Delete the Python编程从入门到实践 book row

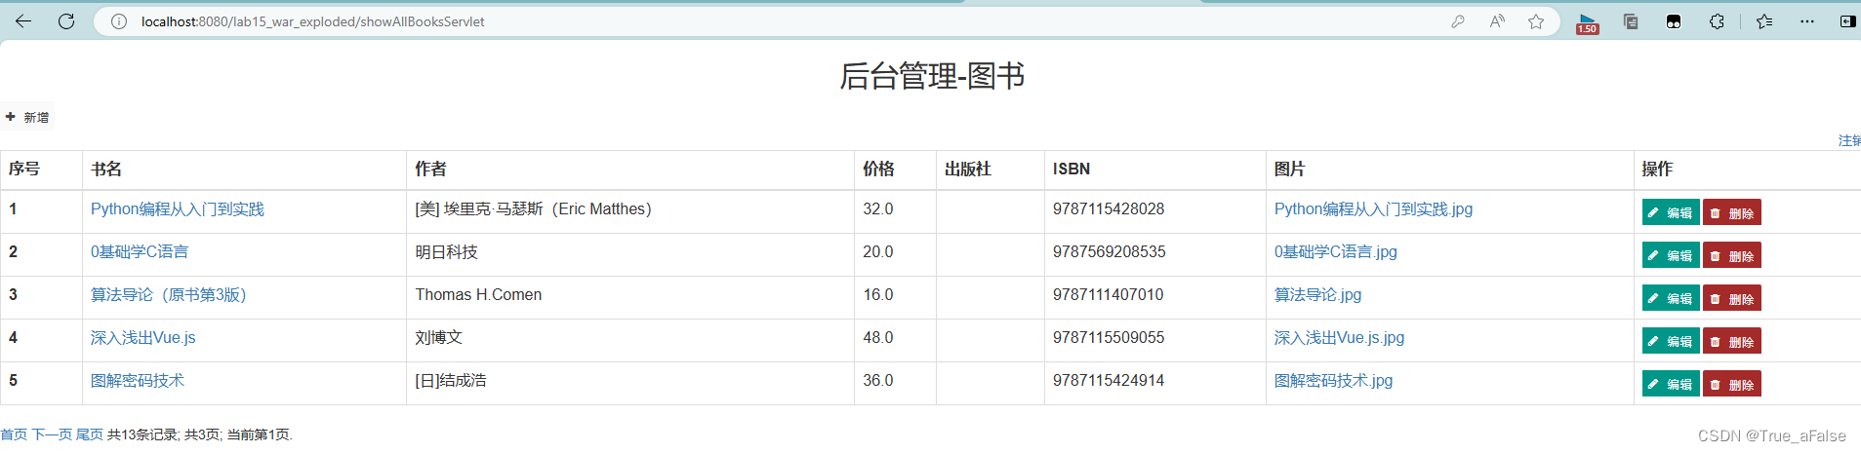pyautogui.click(x=1732, y=212)
